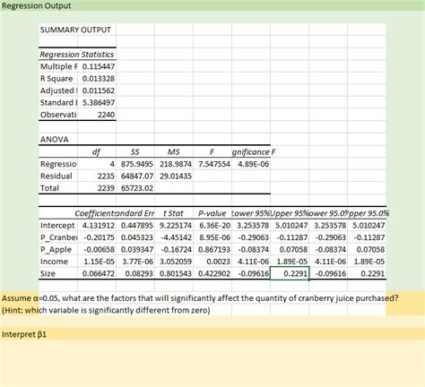Viewport: 425px width, 387px height.
Task: Click the Residual row label
Action: 56,176
